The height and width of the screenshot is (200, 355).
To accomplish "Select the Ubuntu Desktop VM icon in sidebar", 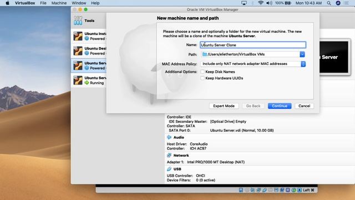I will (78, 51).
